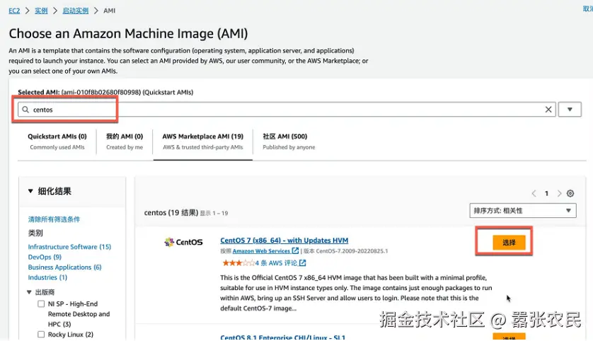Toggle the NI SP - High-End Remote Desktop checkbox
The width and height of the screenshot is (593, 341).
(x=41, y=304)
